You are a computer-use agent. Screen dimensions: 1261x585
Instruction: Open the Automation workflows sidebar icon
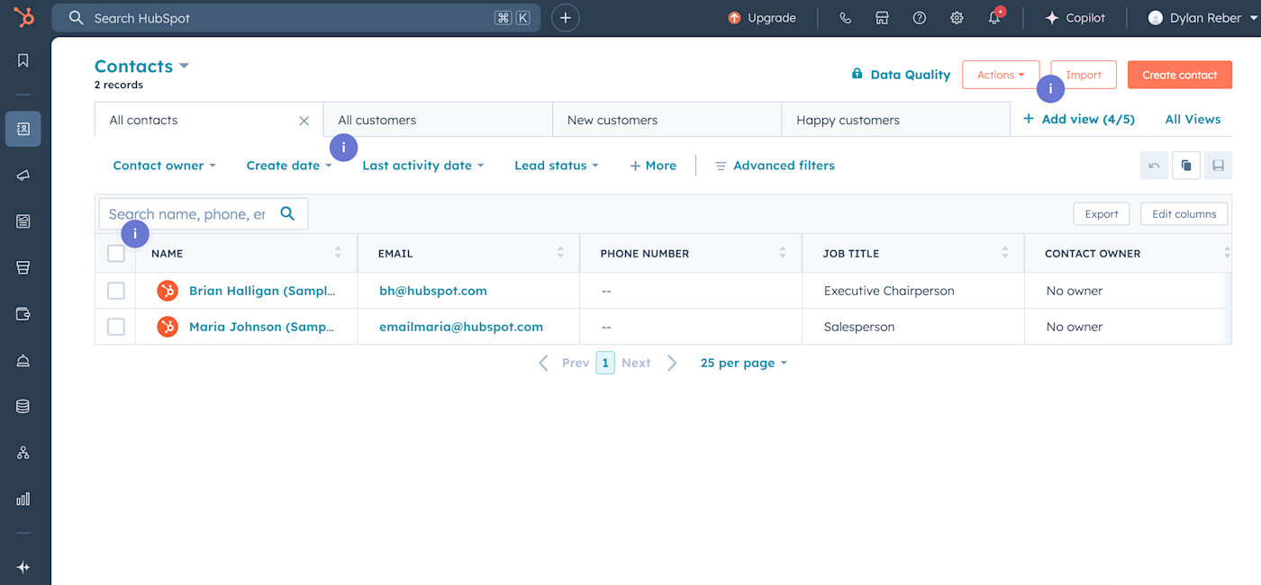[x=23, y=453]
